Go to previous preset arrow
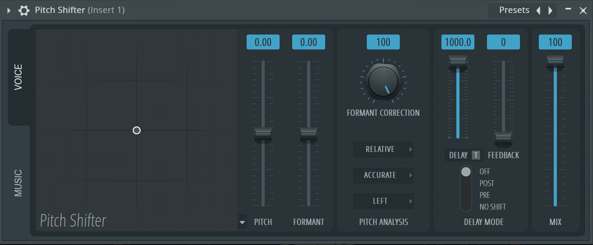The height and width of the screenshot is (245, 593). [538, 11]
